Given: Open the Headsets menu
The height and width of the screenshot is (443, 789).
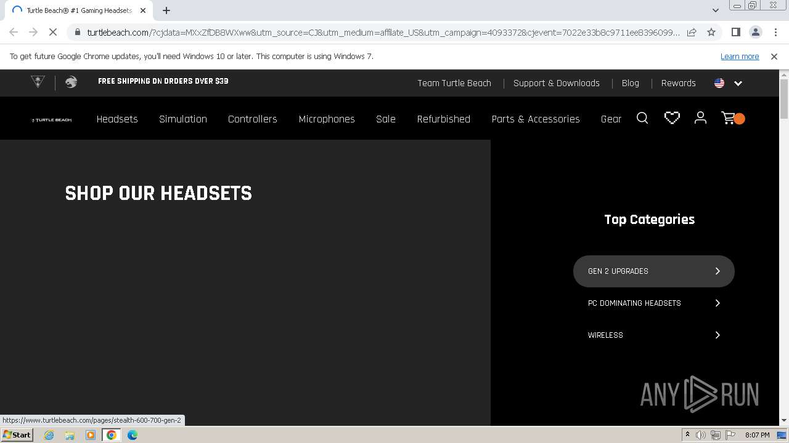Looking at the screenshot, I should [x=117, y=119].
